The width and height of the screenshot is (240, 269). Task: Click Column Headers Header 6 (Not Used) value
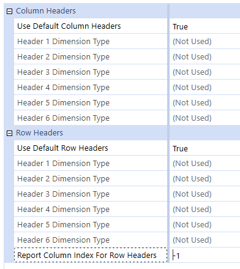pyautogui.click(x=192, y=118)
